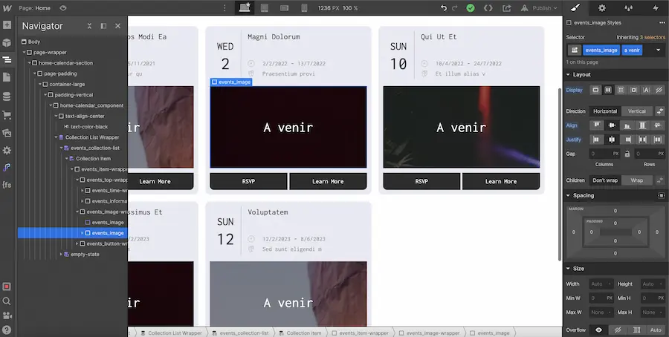669x337 pixels.
Task: Click the gap lock icon
Action: click(x=627, y=154)
